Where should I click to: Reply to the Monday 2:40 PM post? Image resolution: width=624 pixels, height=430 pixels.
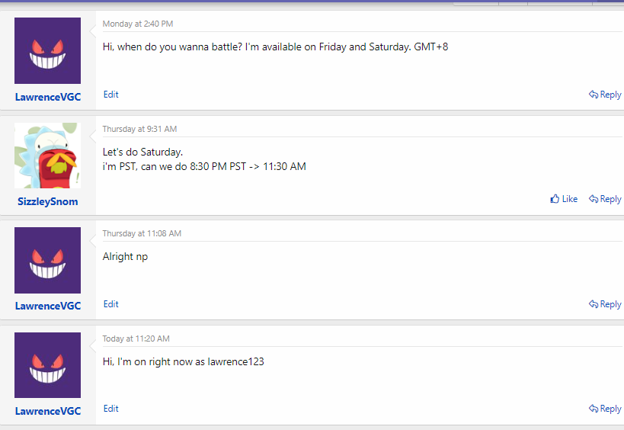(x=605, y=95)
